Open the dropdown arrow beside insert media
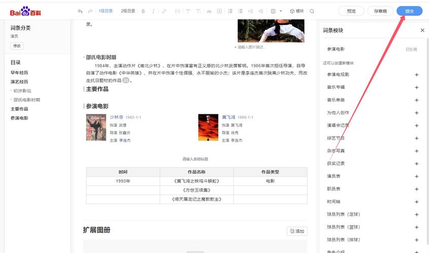 click(x=280, y=11)
